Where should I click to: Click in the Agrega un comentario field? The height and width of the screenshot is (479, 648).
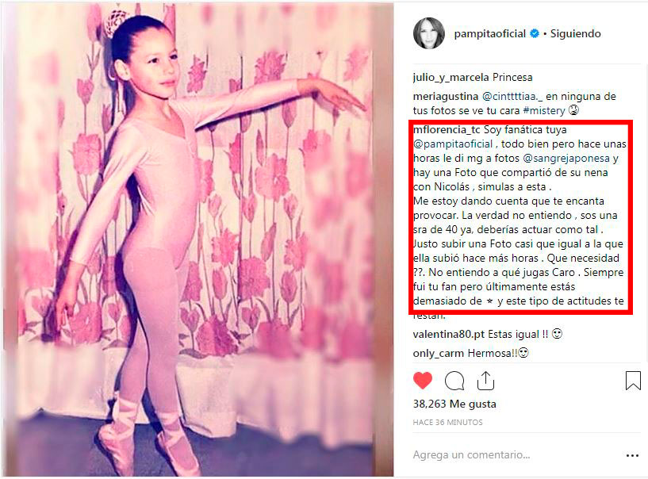coord(471,455)
